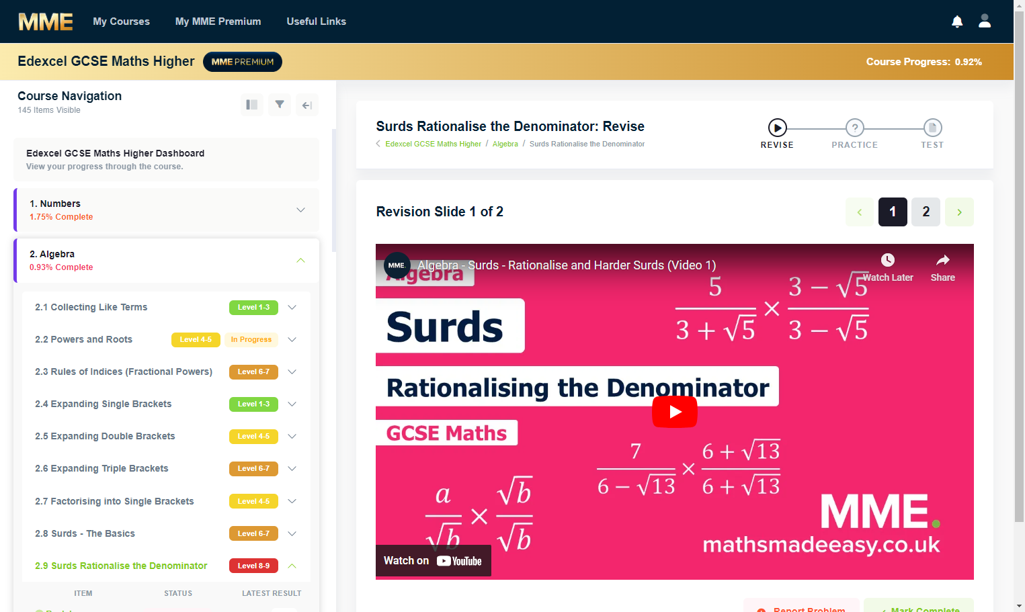
Task: Expand 2.3 Rules of Indices chevron
Action: (292, 371)
